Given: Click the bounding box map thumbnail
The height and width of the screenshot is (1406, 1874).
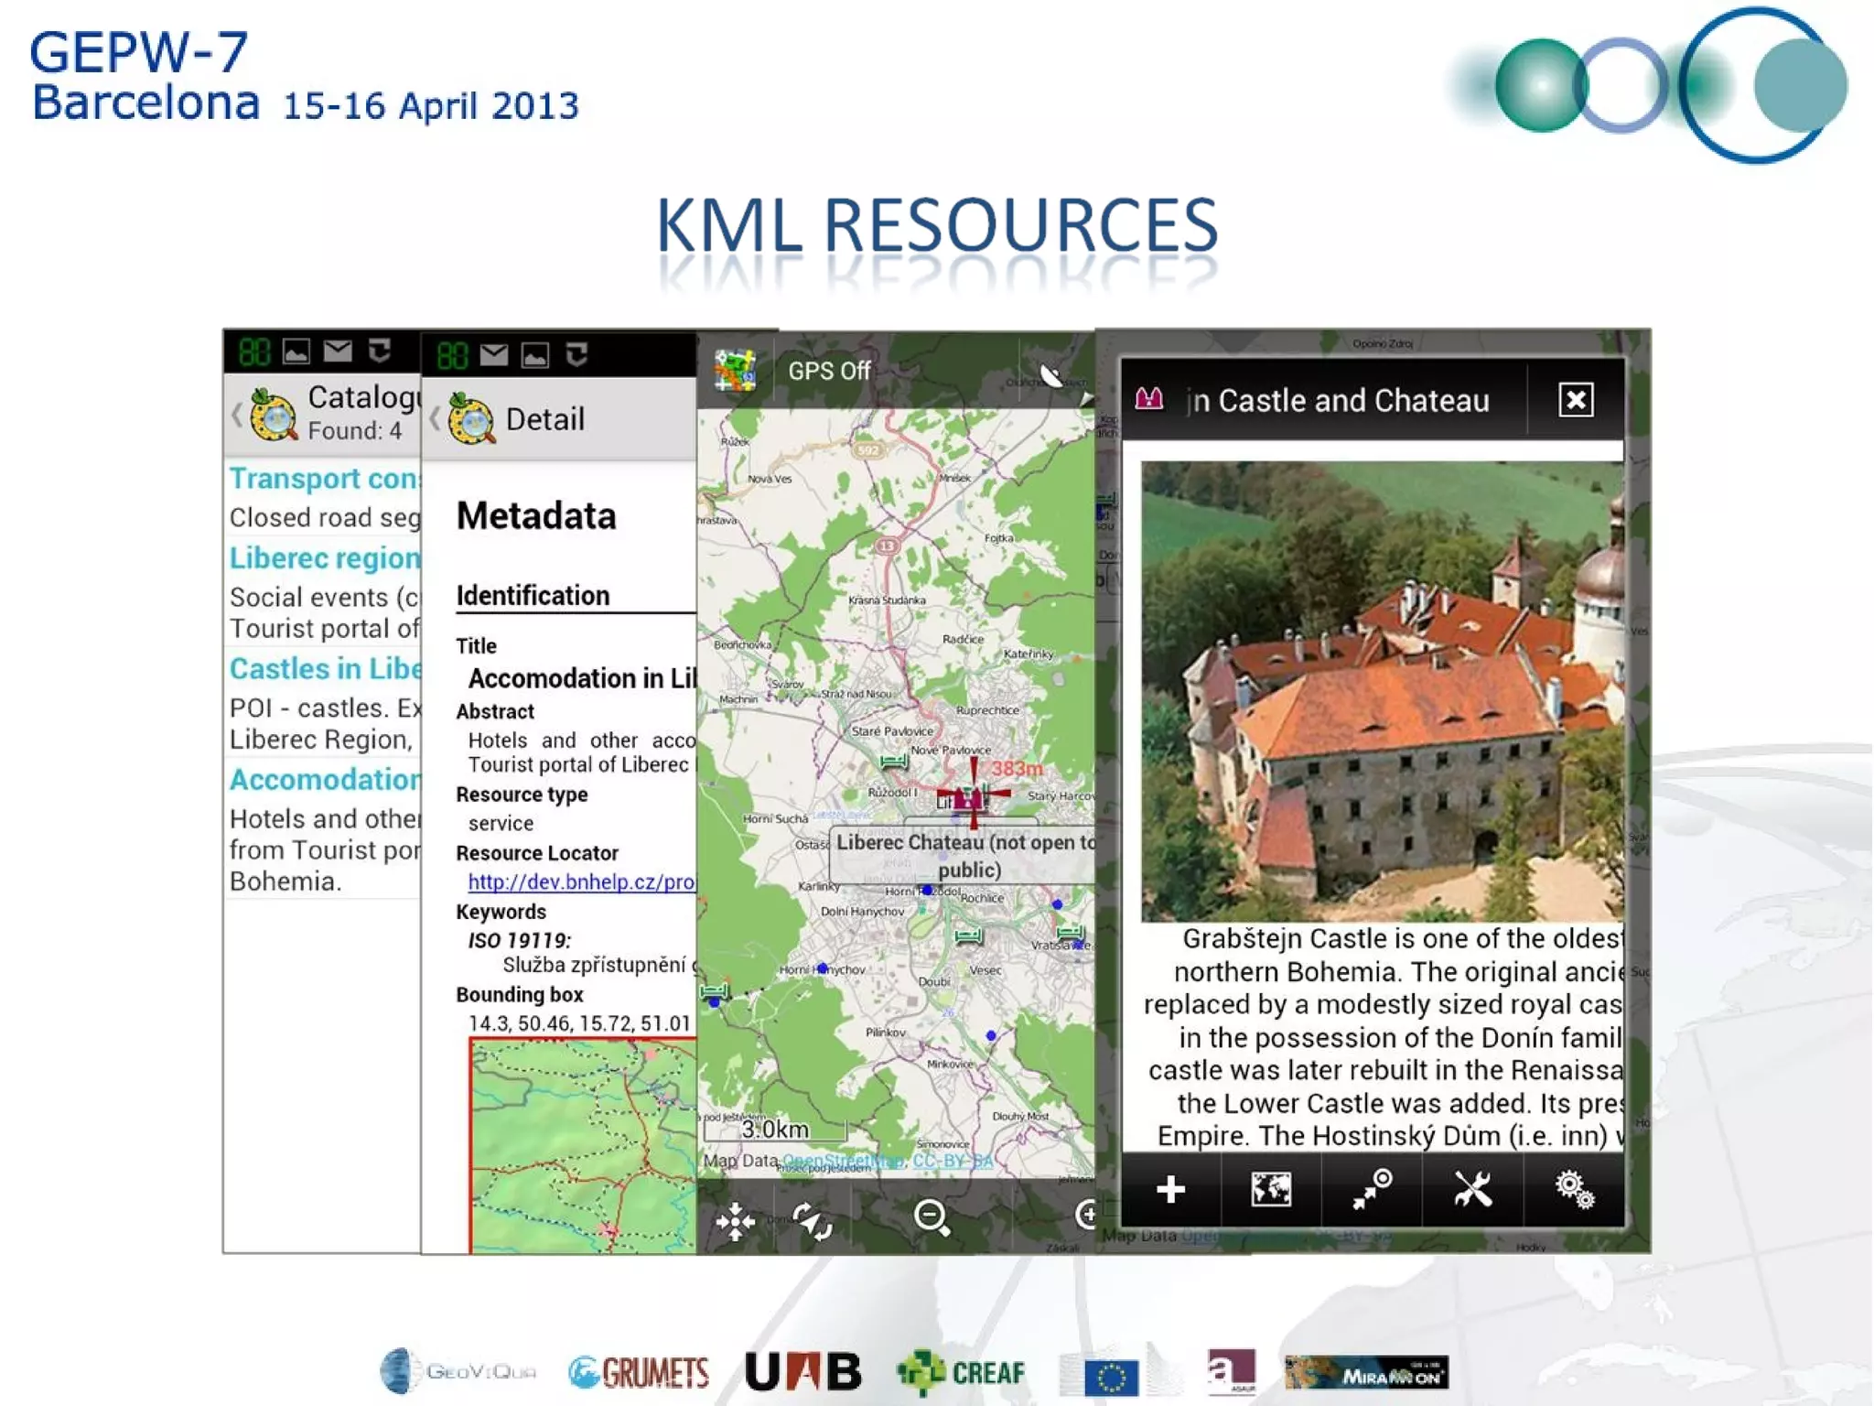Looking at the screenshot, I should click(x=583, y=1144).
